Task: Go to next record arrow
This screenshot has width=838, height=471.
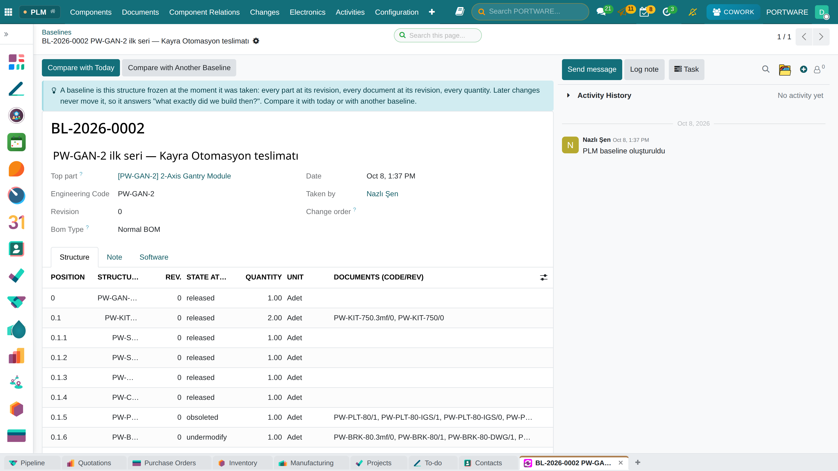Action: point(821,37)
